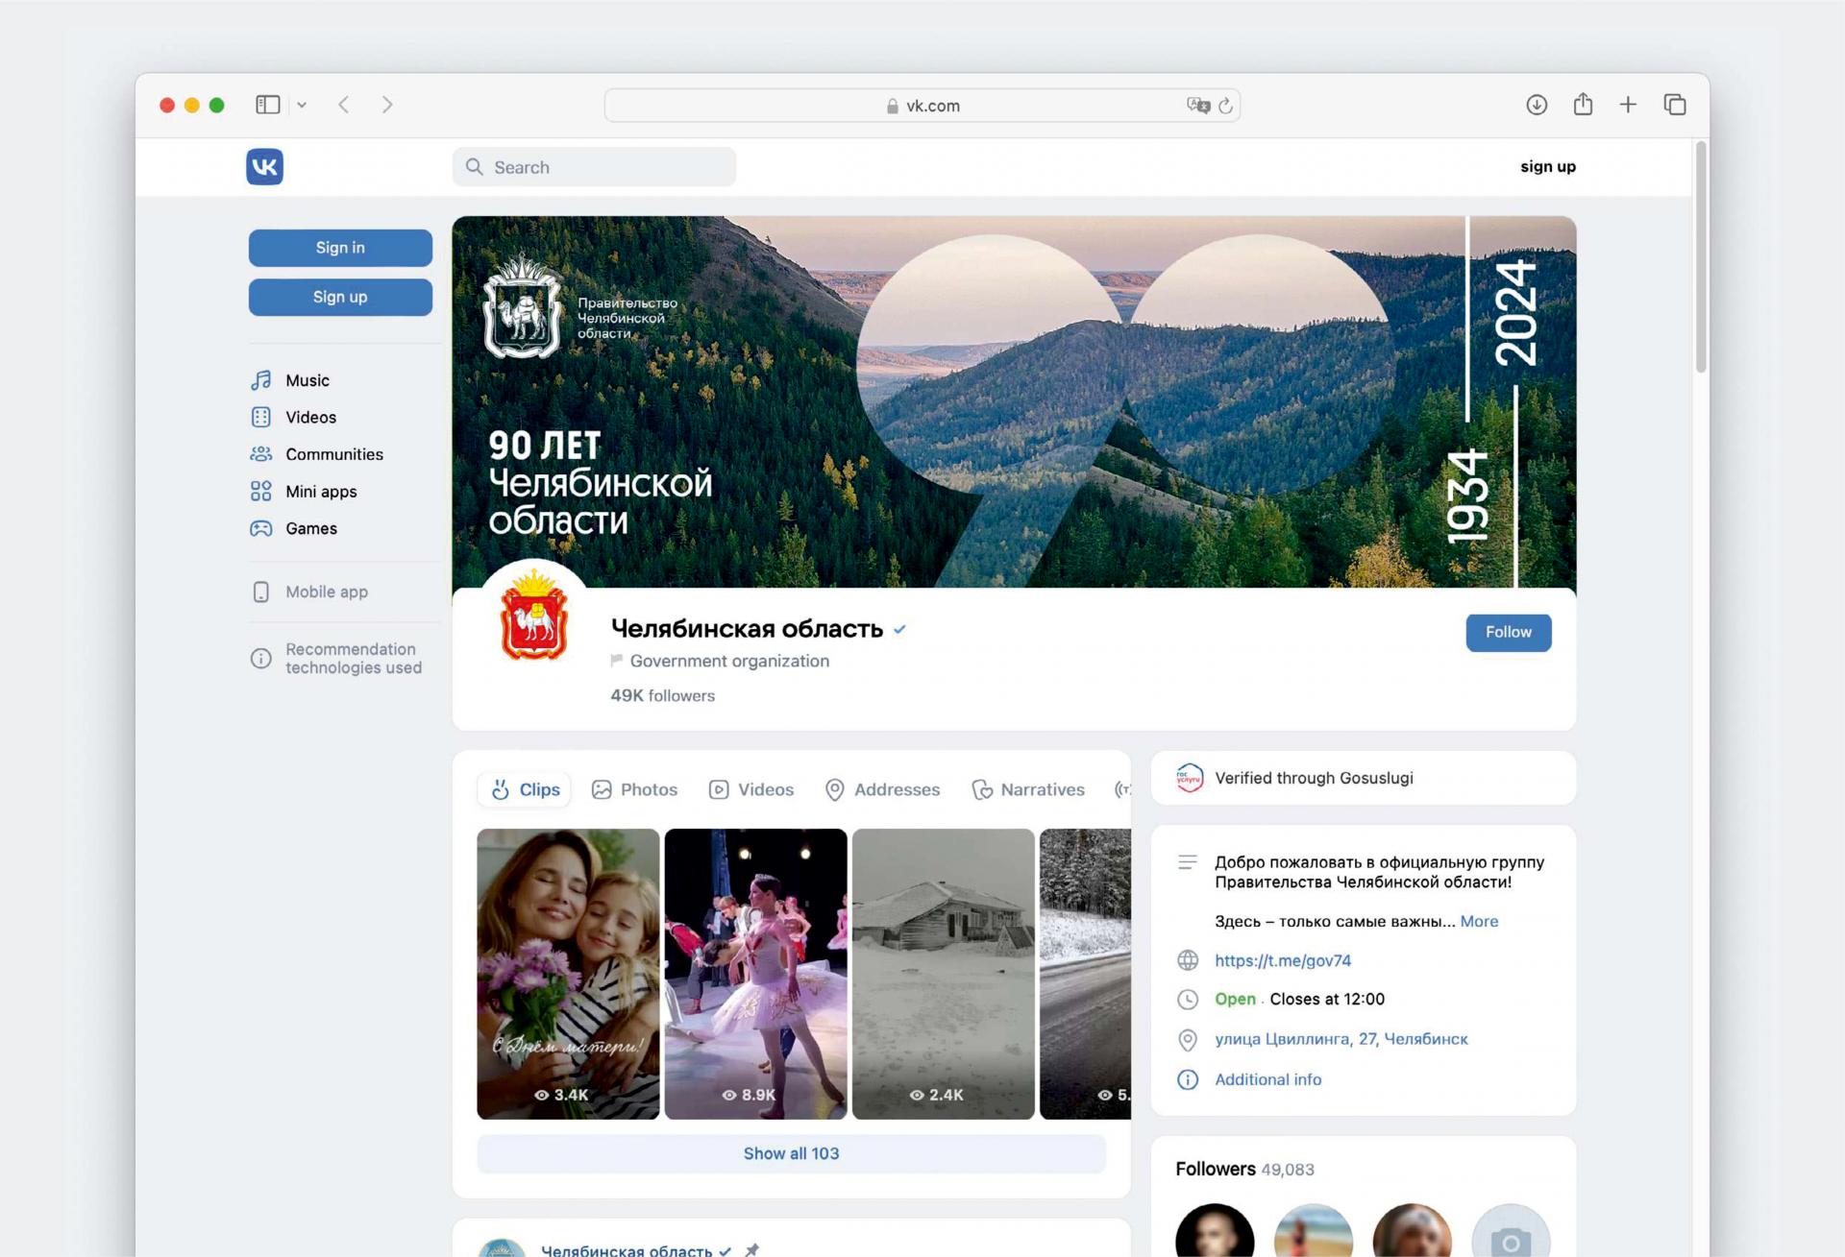This screenshot has height=1257, width=1845.
Task: Click the translate page icon in address bar
Action: (1197, 106)
